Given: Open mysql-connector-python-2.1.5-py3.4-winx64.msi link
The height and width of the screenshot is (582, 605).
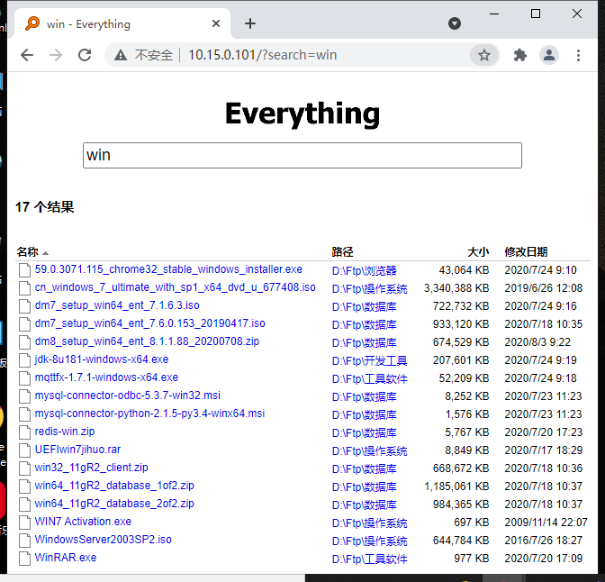Looking at the screenshot, I should tap(149, 414).
